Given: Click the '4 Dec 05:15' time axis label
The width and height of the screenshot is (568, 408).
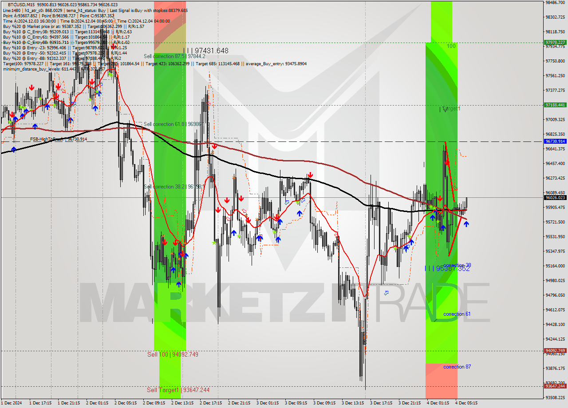Looking at the screenshot, I should coord(466,403).
